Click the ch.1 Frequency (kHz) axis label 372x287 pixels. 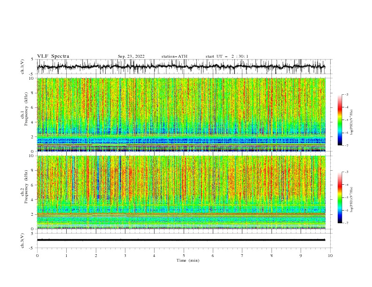coord(24,108)
